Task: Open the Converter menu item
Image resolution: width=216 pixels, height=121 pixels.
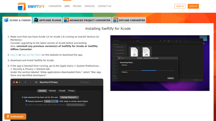Action: (x=55, y=6)
